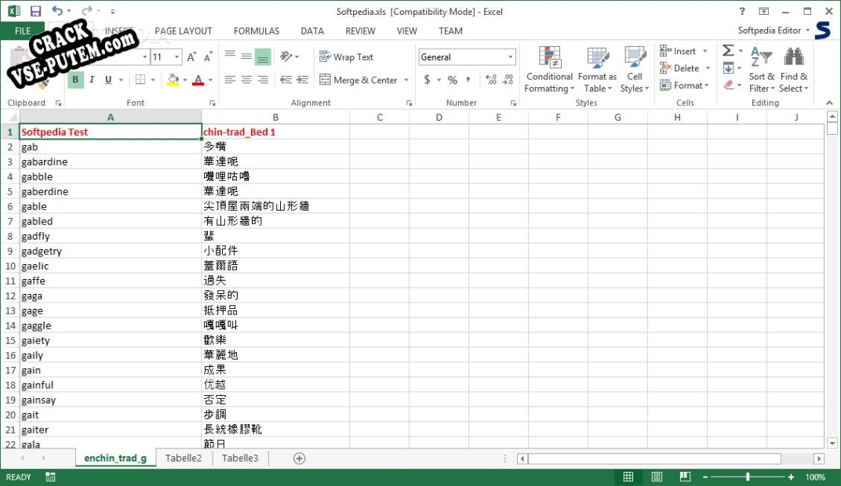The height and width of the screenshot is (486, 841).
Task: Switch to Page Layout view in status bar
Action: coord(657,477)
